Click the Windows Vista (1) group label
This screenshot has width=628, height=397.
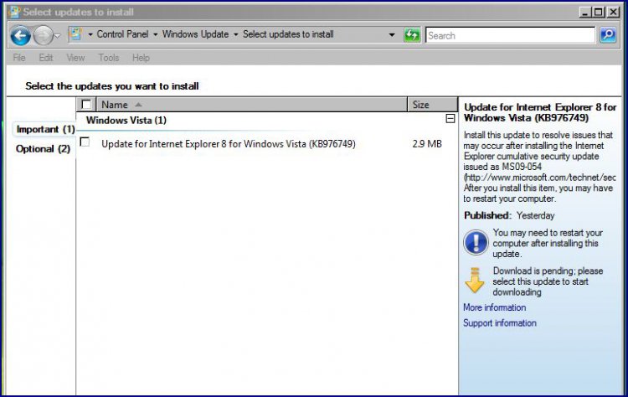[126, 120]
